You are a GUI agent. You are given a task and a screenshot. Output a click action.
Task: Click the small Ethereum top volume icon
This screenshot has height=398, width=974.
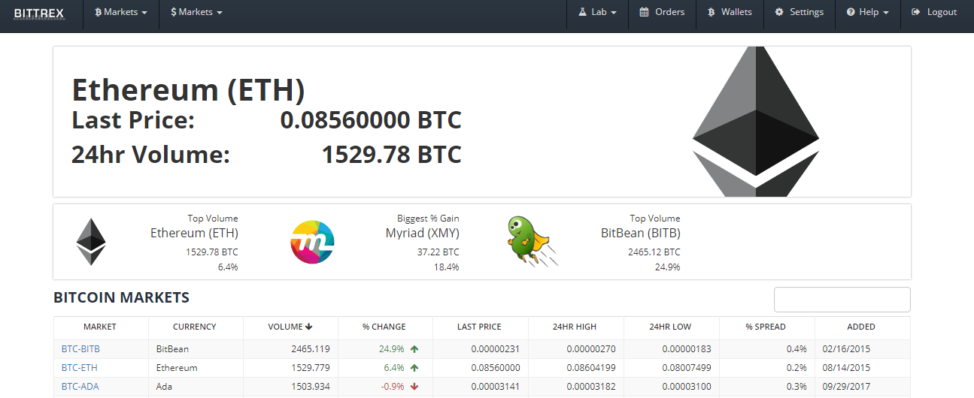(x=91, y=242)
